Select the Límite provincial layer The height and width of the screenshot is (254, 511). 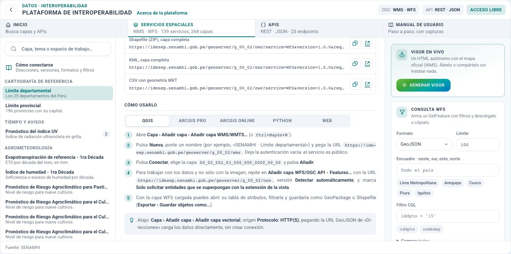[x=58, y=108]
